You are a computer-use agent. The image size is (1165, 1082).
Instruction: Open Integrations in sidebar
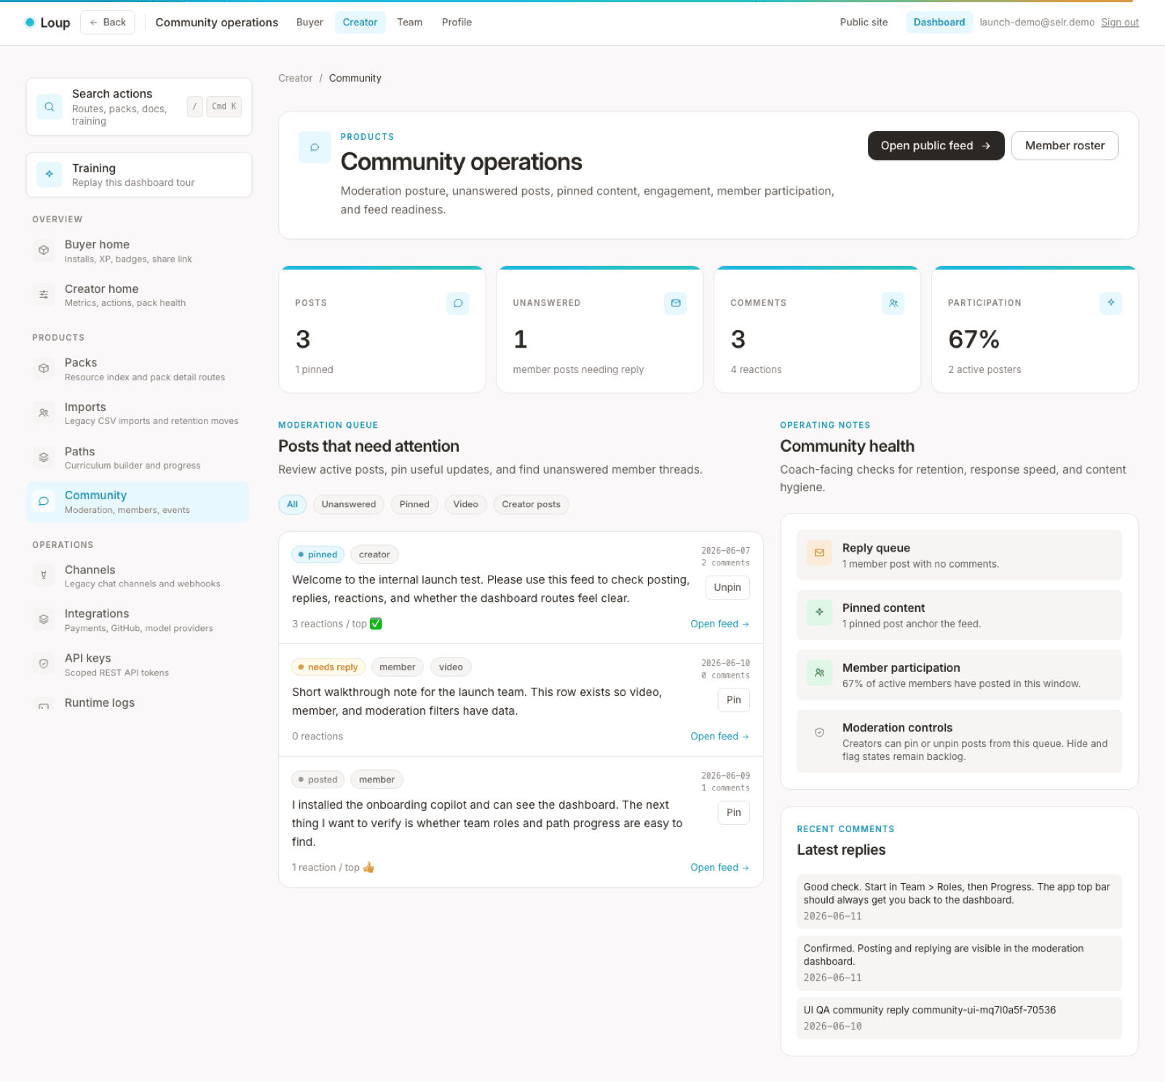click(138, 620)
